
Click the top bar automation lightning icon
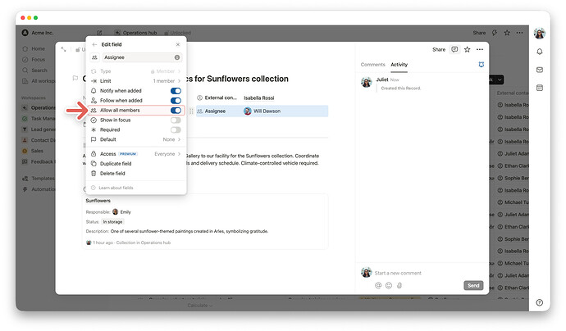click(495, 33)
